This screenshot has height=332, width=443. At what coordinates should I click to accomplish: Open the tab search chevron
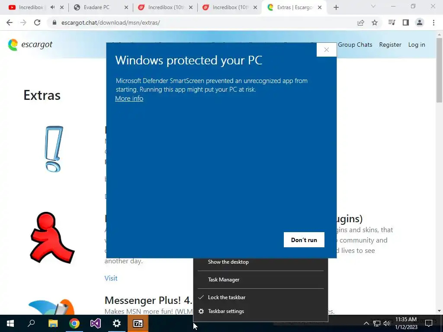tap(373, 6)
